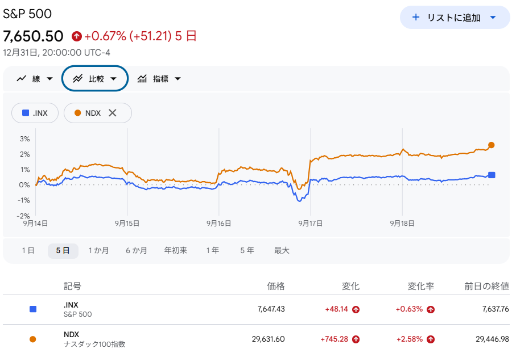Viewport: 516px width, 353px height.
Task: Switch to the 5年 range tab
Action: point(247,251)
